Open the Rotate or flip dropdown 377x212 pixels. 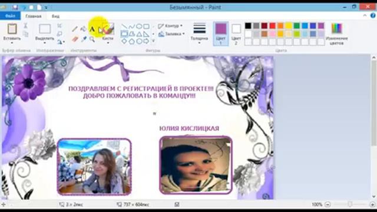(61, 42)
